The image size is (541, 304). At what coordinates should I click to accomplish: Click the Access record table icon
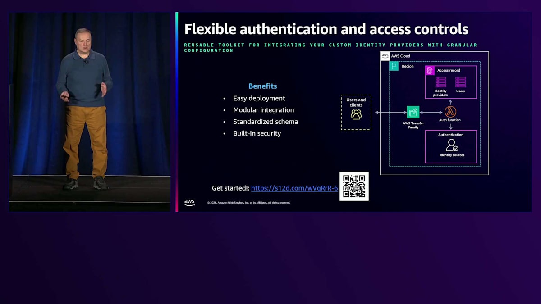pyautogui.click(x=430, y=70)
